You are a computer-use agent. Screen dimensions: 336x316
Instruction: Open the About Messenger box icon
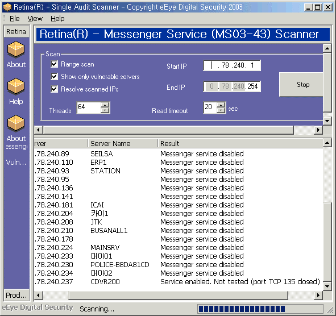16,123
